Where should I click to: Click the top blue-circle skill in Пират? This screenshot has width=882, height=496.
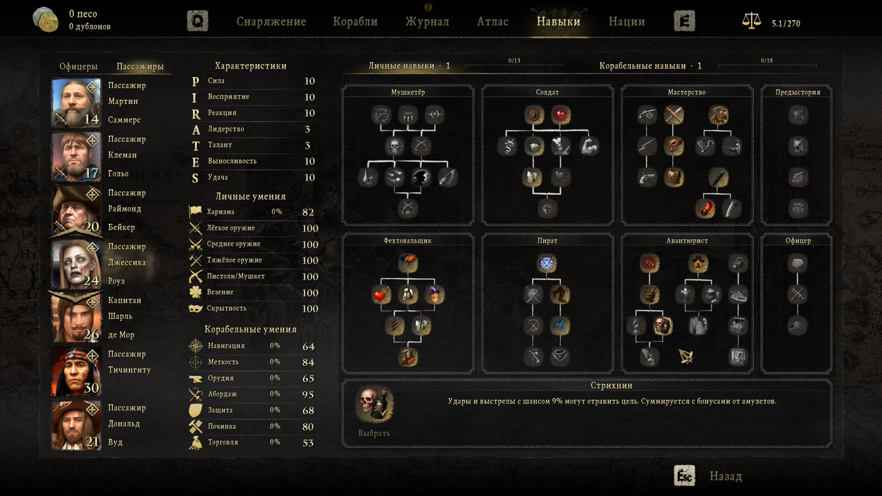(547, 262)
